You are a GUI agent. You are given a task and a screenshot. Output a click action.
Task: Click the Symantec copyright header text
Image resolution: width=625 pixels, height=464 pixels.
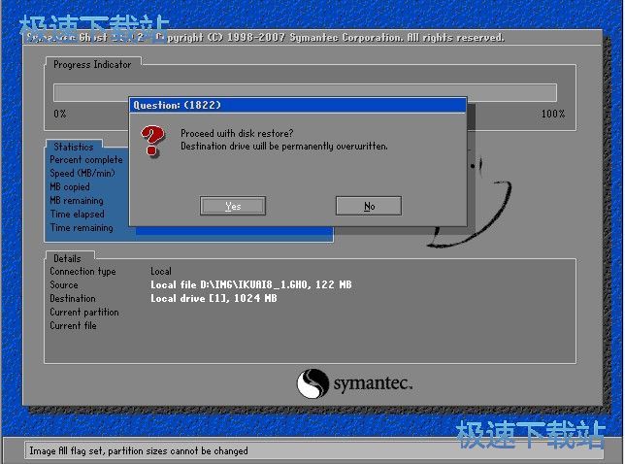pyautogui.click(x=265, y=38)
